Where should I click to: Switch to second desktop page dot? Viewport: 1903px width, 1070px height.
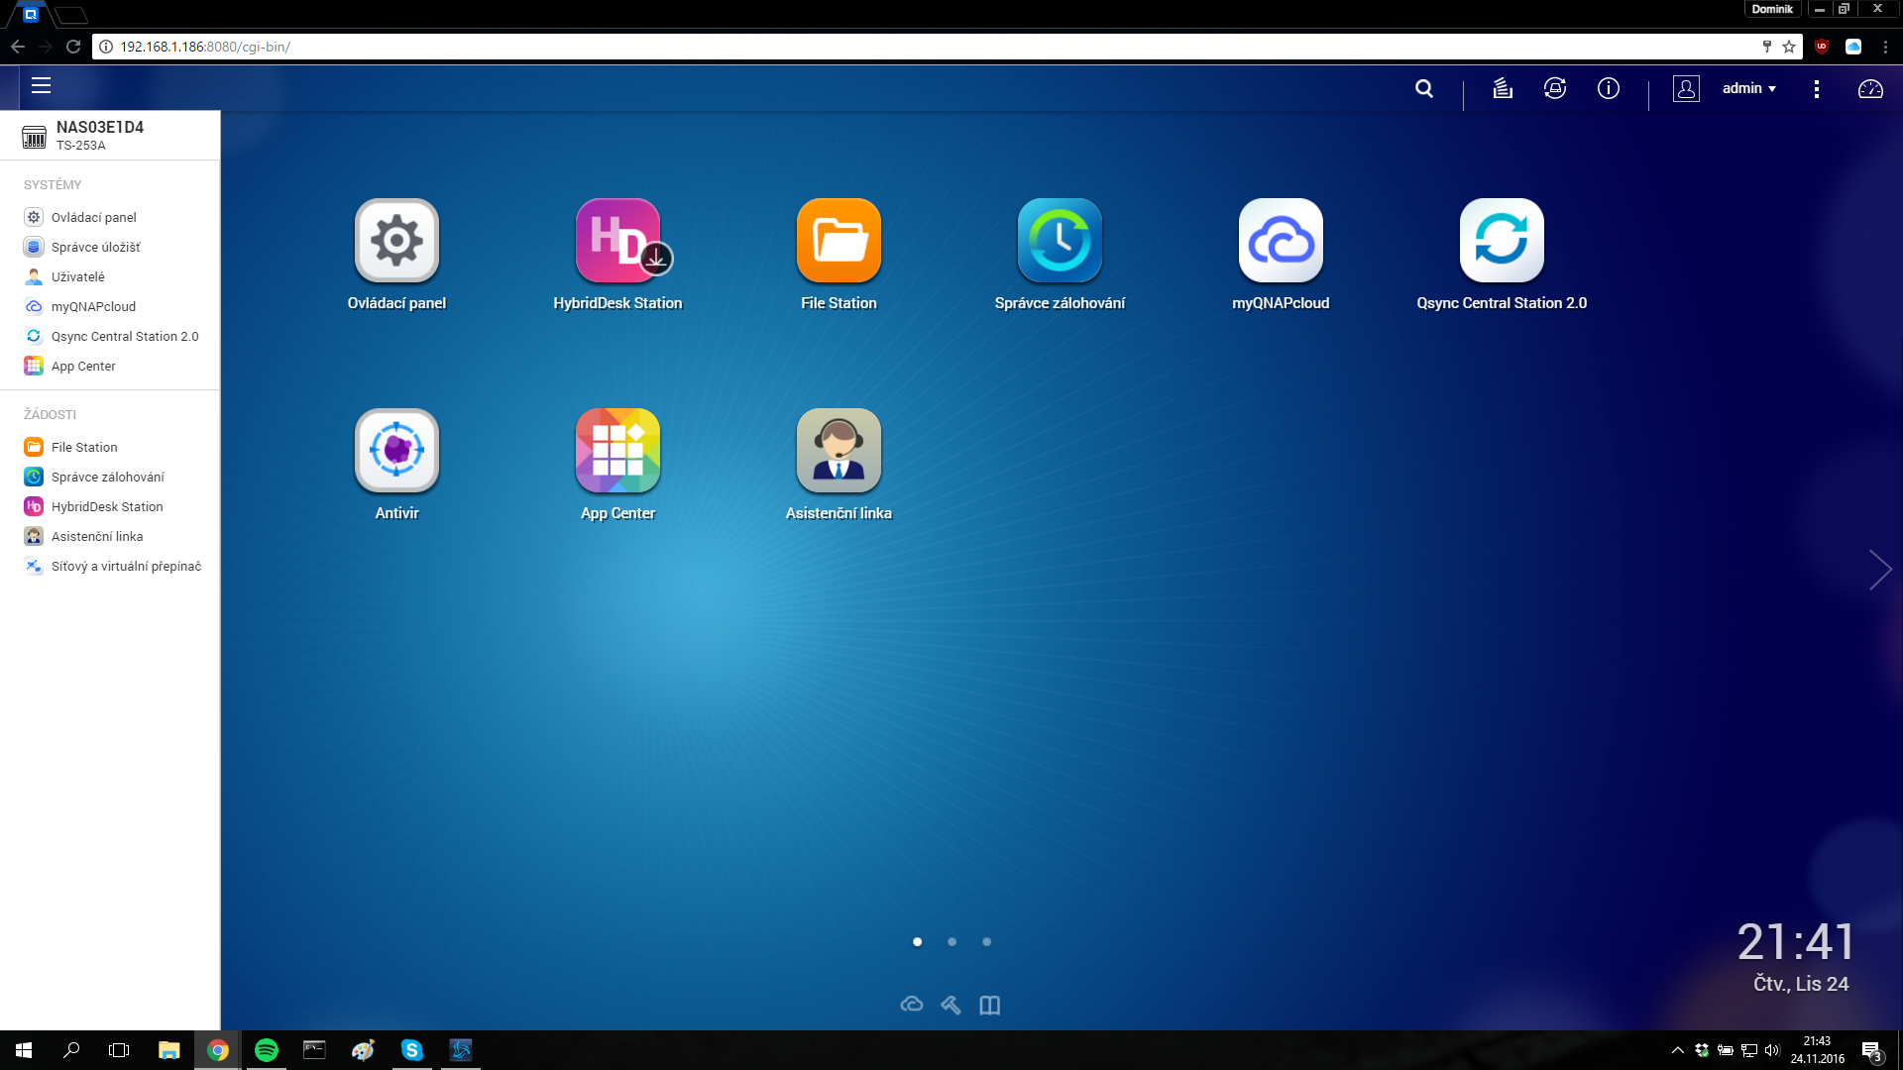click(x=951, y=942)
